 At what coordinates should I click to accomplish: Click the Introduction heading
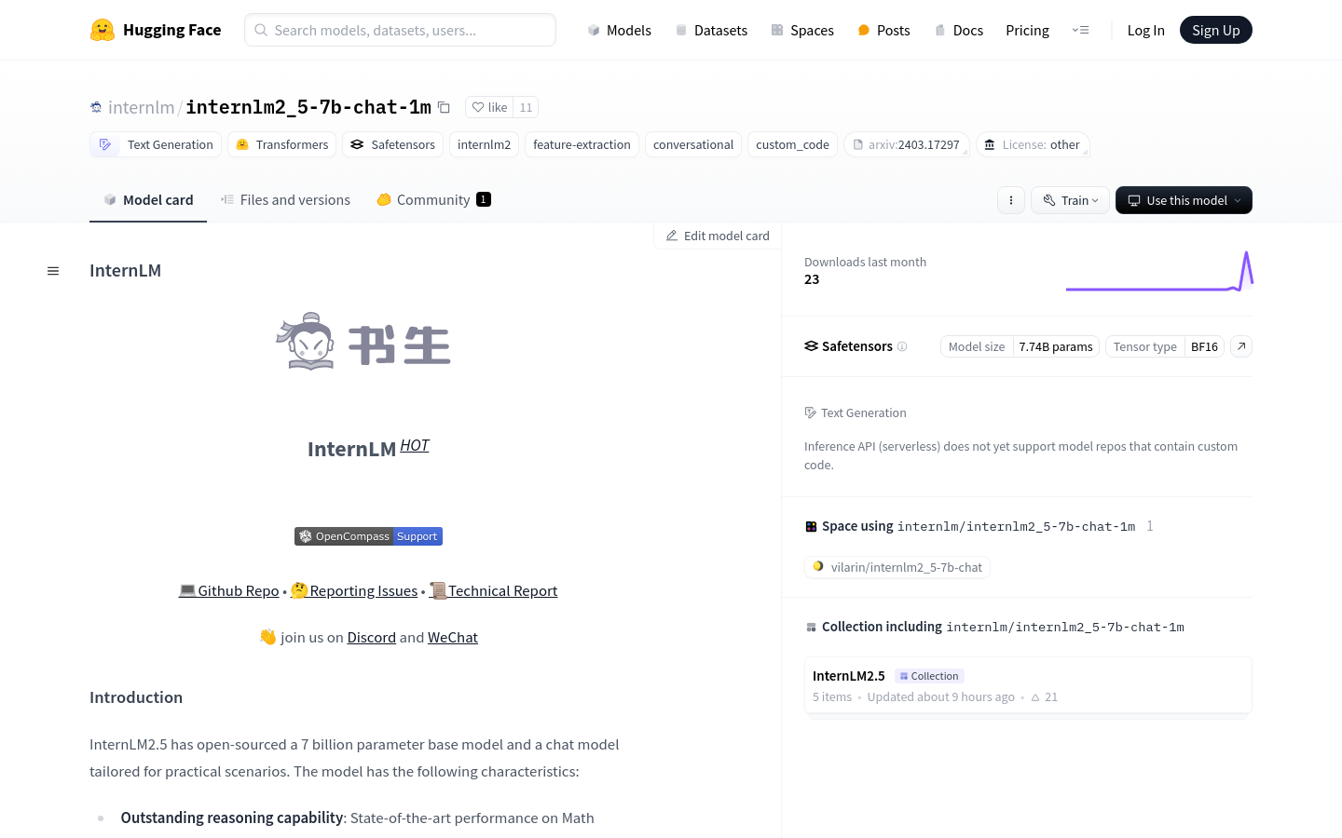136,697
